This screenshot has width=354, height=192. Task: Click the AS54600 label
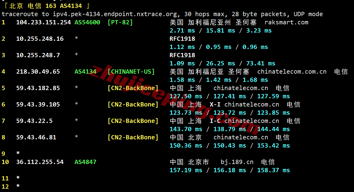(87, 23)
